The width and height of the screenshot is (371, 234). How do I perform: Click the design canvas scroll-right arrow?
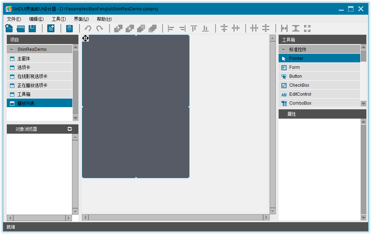(266, 218)
